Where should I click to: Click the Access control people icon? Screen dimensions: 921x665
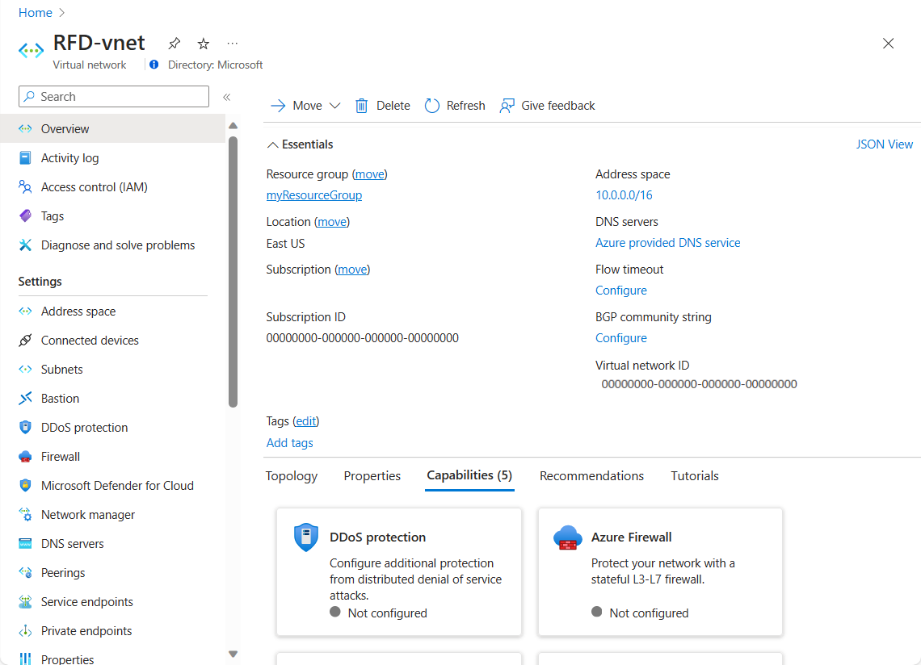[25, 186]
